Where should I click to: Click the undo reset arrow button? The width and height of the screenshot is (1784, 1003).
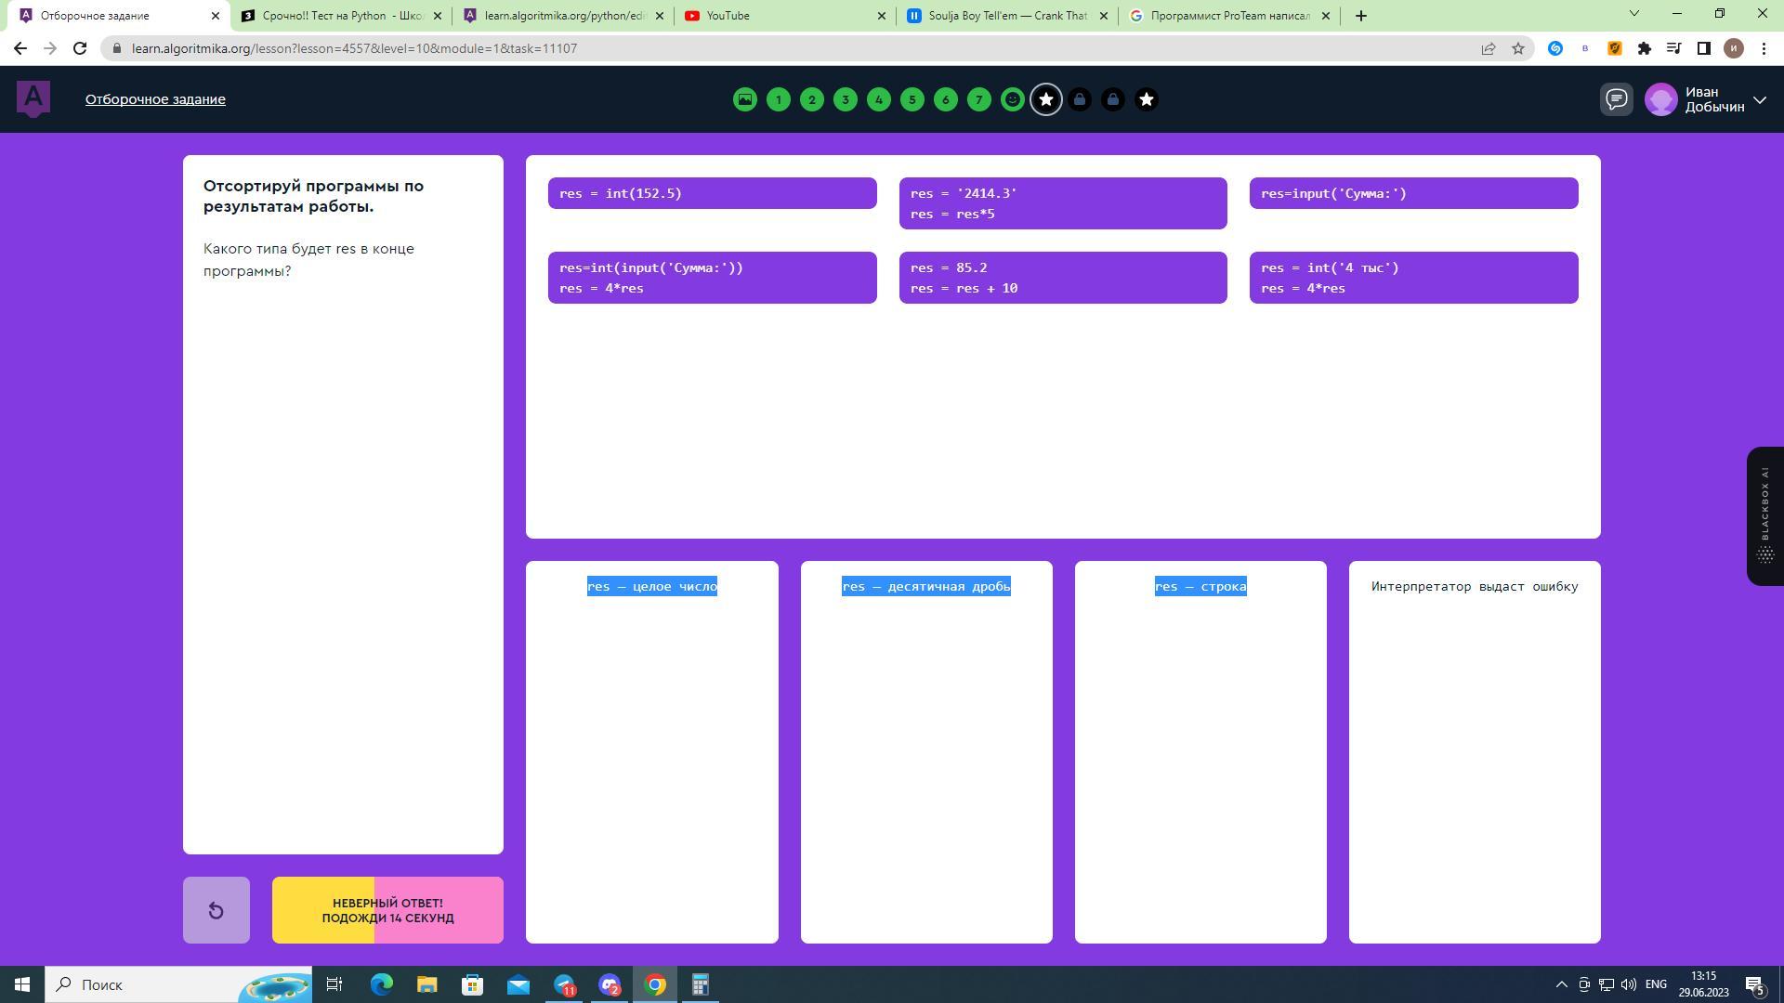216,910
